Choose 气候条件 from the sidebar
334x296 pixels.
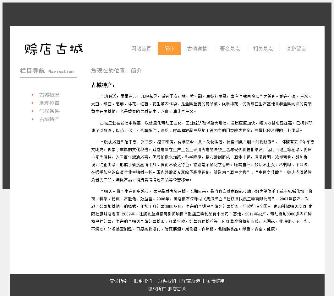point(49,111)
